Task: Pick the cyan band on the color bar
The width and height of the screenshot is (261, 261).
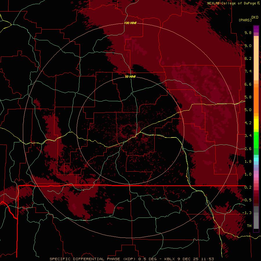Action: 256,159
